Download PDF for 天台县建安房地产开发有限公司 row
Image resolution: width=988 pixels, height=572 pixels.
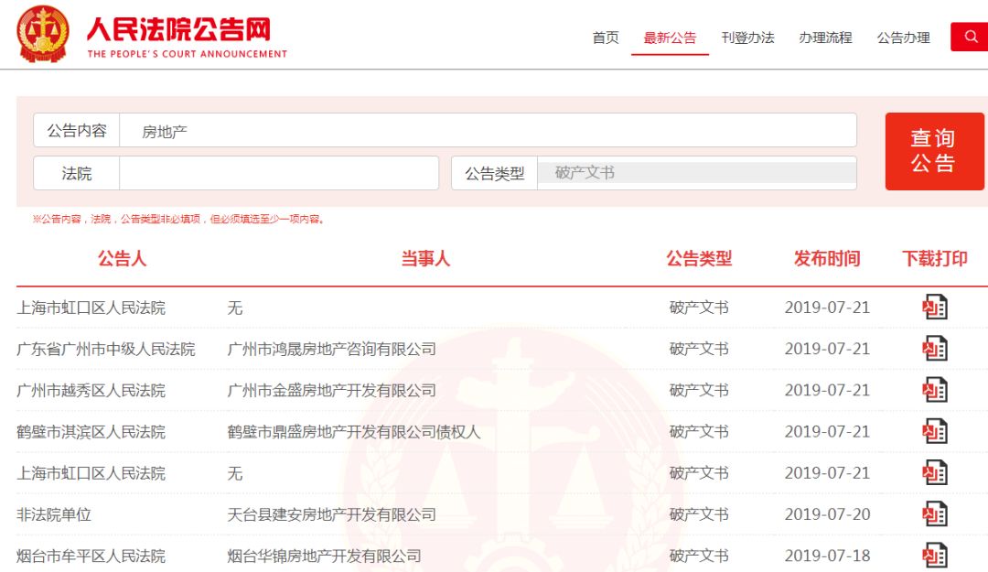(x=934, y=514)
